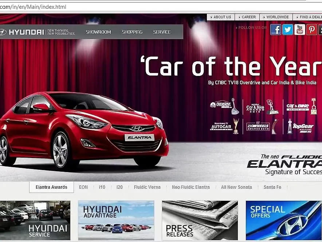The height and width of the screenshot is (242, 322).
Task: Open the Hyundai Service tile
Action: [35, 220]
